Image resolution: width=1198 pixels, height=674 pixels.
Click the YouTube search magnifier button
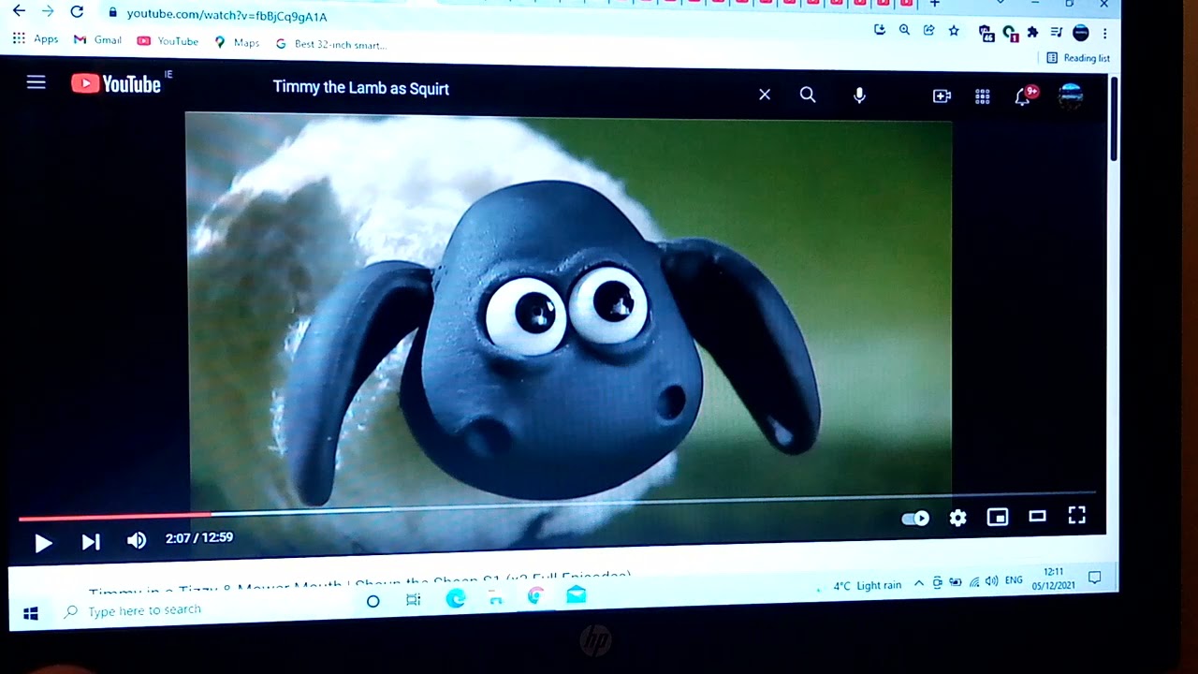[808, 95]
